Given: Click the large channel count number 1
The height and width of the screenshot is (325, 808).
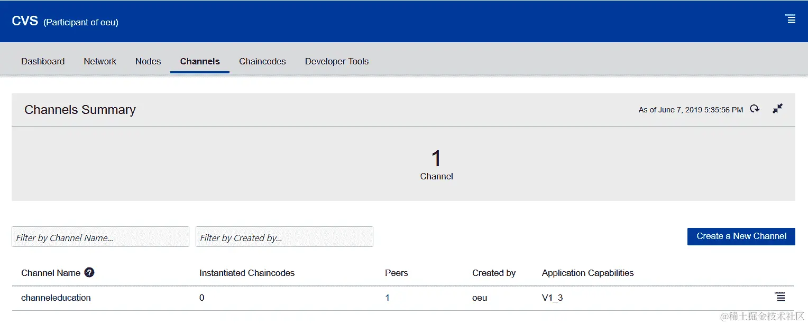Looking at the screenshot, I should 436,158.
